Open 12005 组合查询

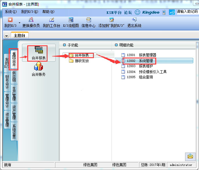pos(137,77)
